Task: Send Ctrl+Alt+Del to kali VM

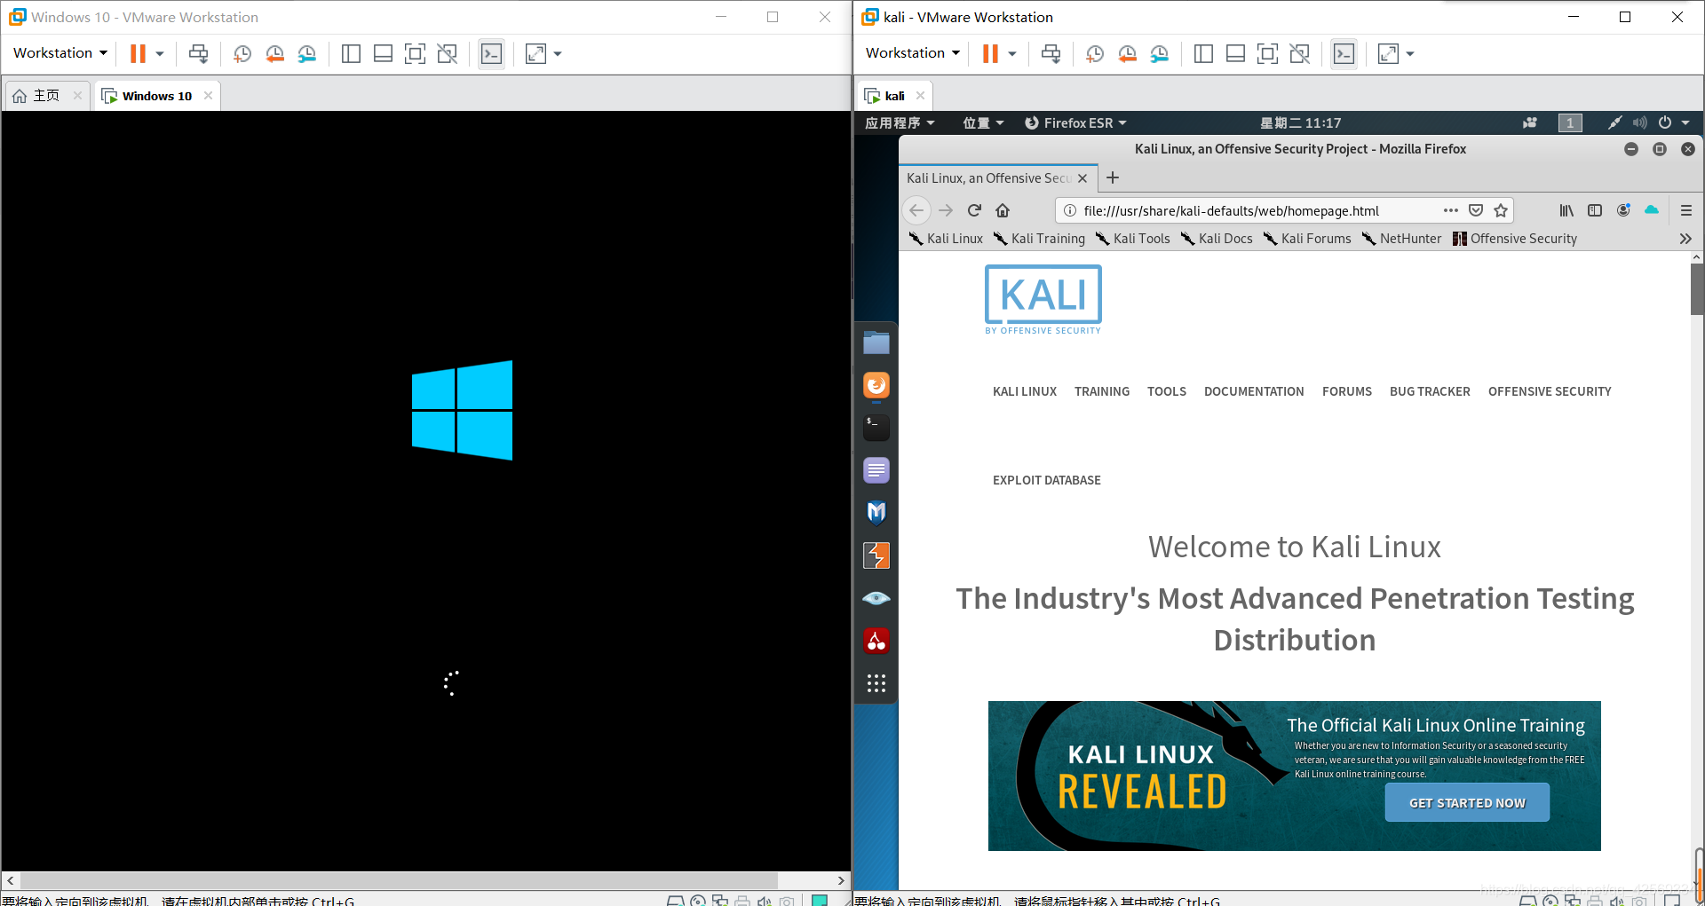Action: [x=1051, y=53]
